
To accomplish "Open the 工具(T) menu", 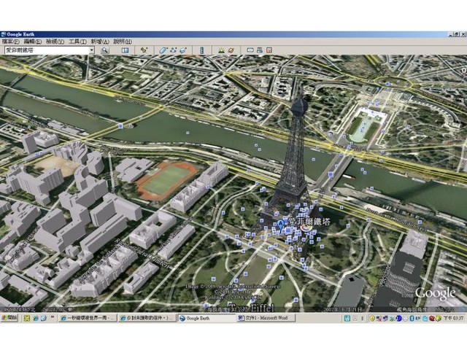I will pyautogui.click(x=78, y=42).
